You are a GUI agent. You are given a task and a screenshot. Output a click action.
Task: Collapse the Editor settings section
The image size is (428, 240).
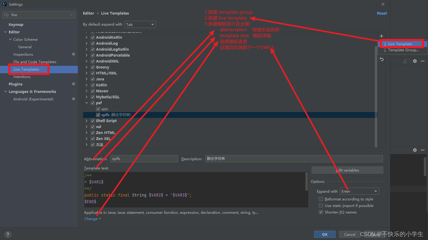click(5, 32)
